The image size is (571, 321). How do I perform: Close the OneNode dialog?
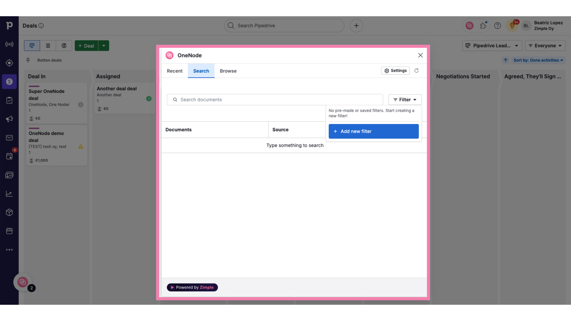click(420, 55)
